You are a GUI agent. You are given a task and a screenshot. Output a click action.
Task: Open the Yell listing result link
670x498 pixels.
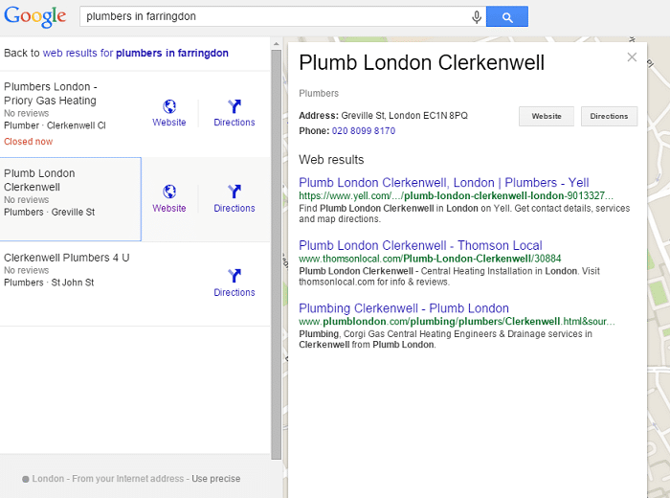443,183
